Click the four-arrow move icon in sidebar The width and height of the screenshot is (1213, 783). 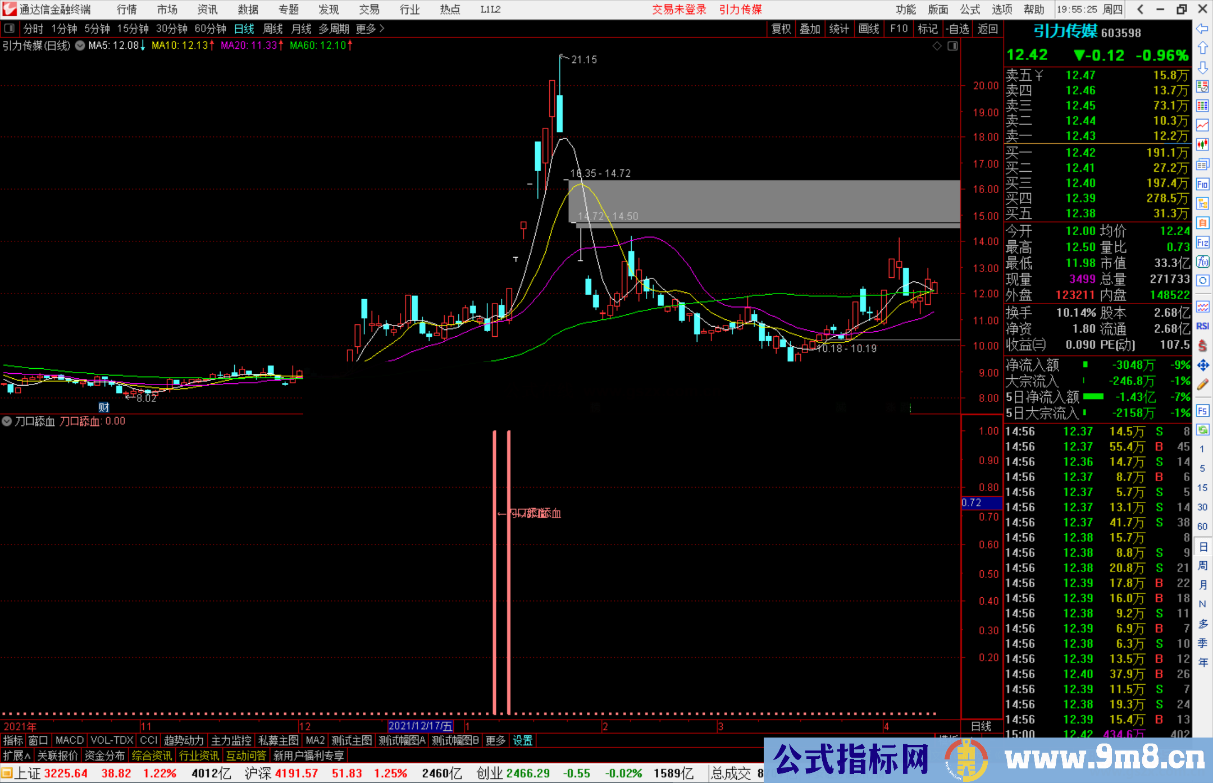(1202, 365)
